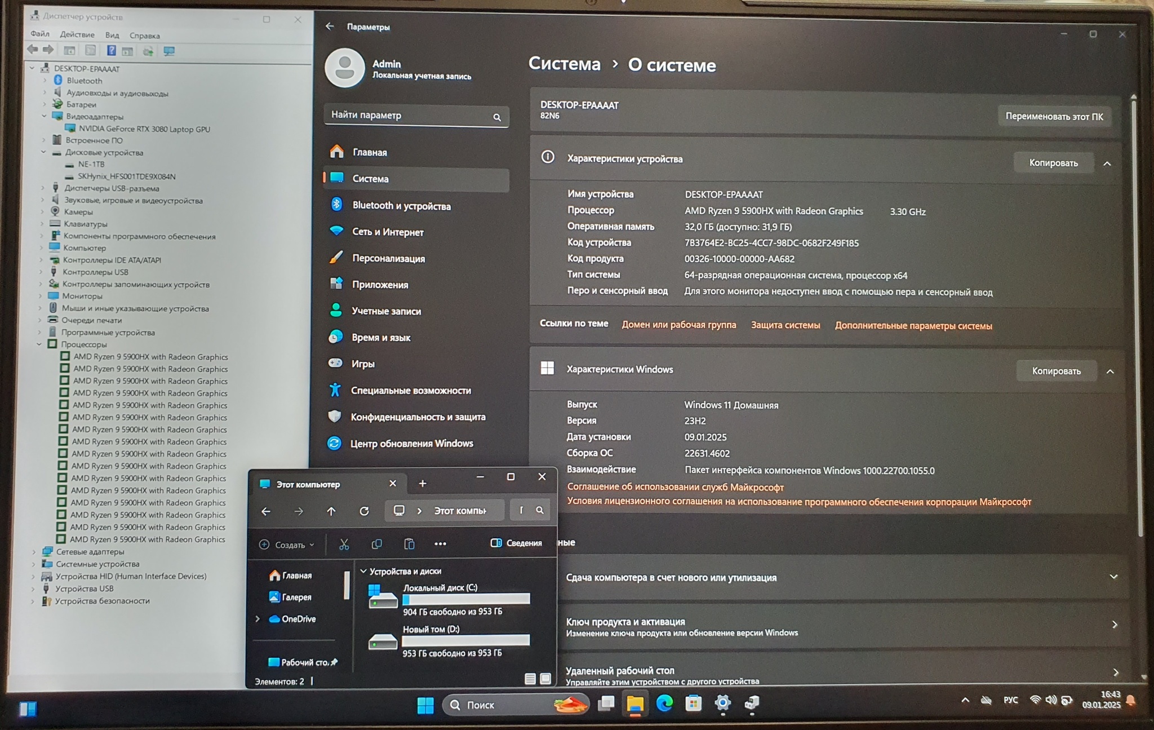
Task: Select Bluetooth and devices in Settings sidebar
Action: tap(401, 206)
